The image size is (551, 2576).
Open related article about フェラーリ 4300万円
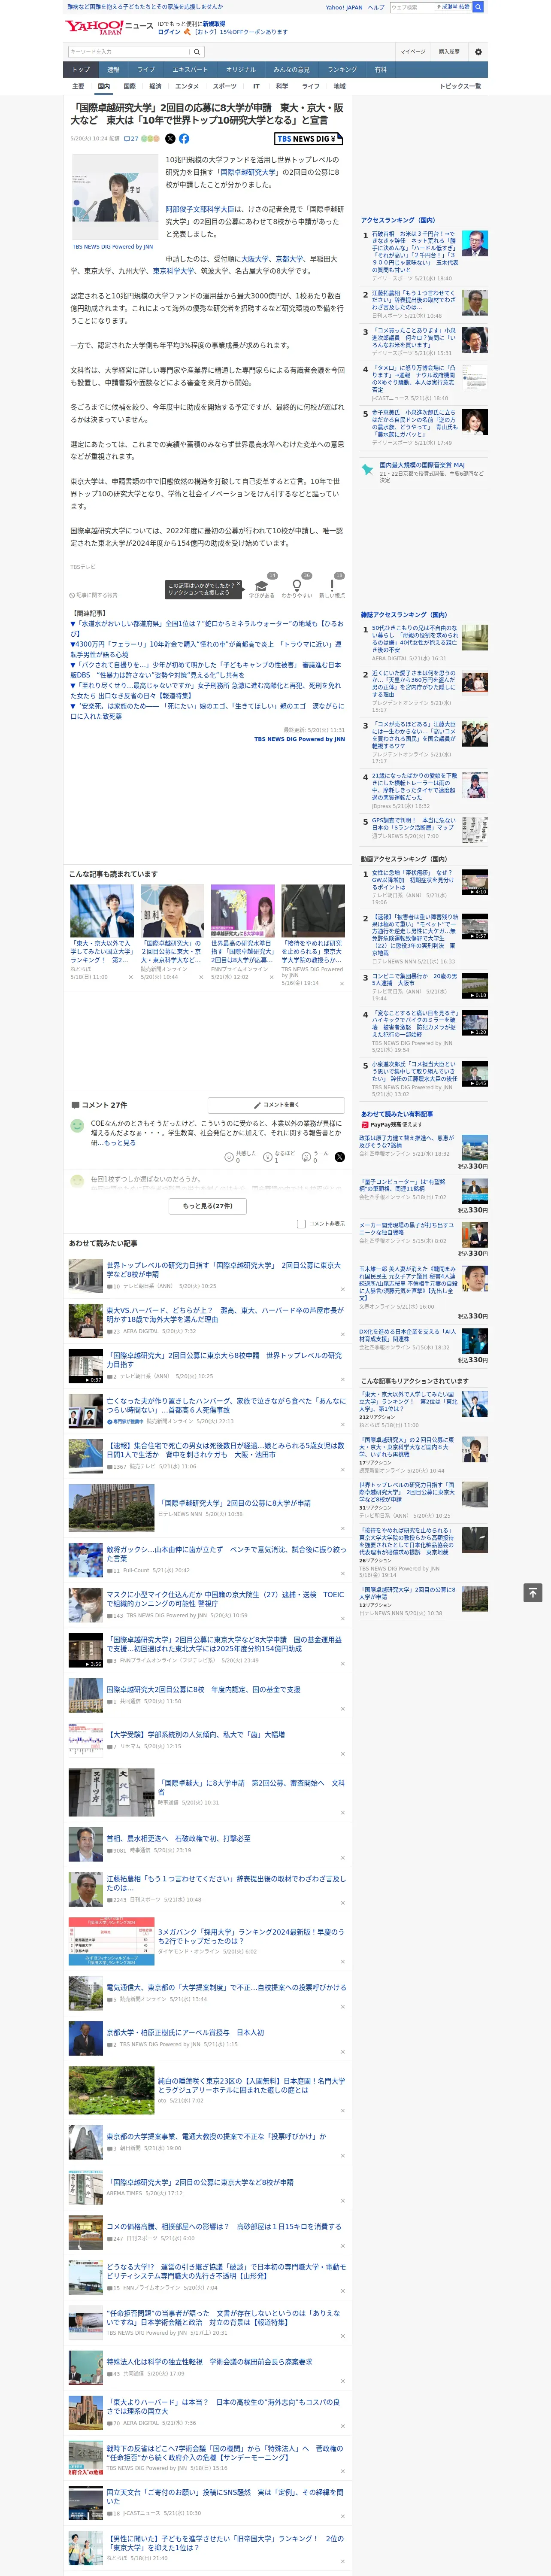205,649
